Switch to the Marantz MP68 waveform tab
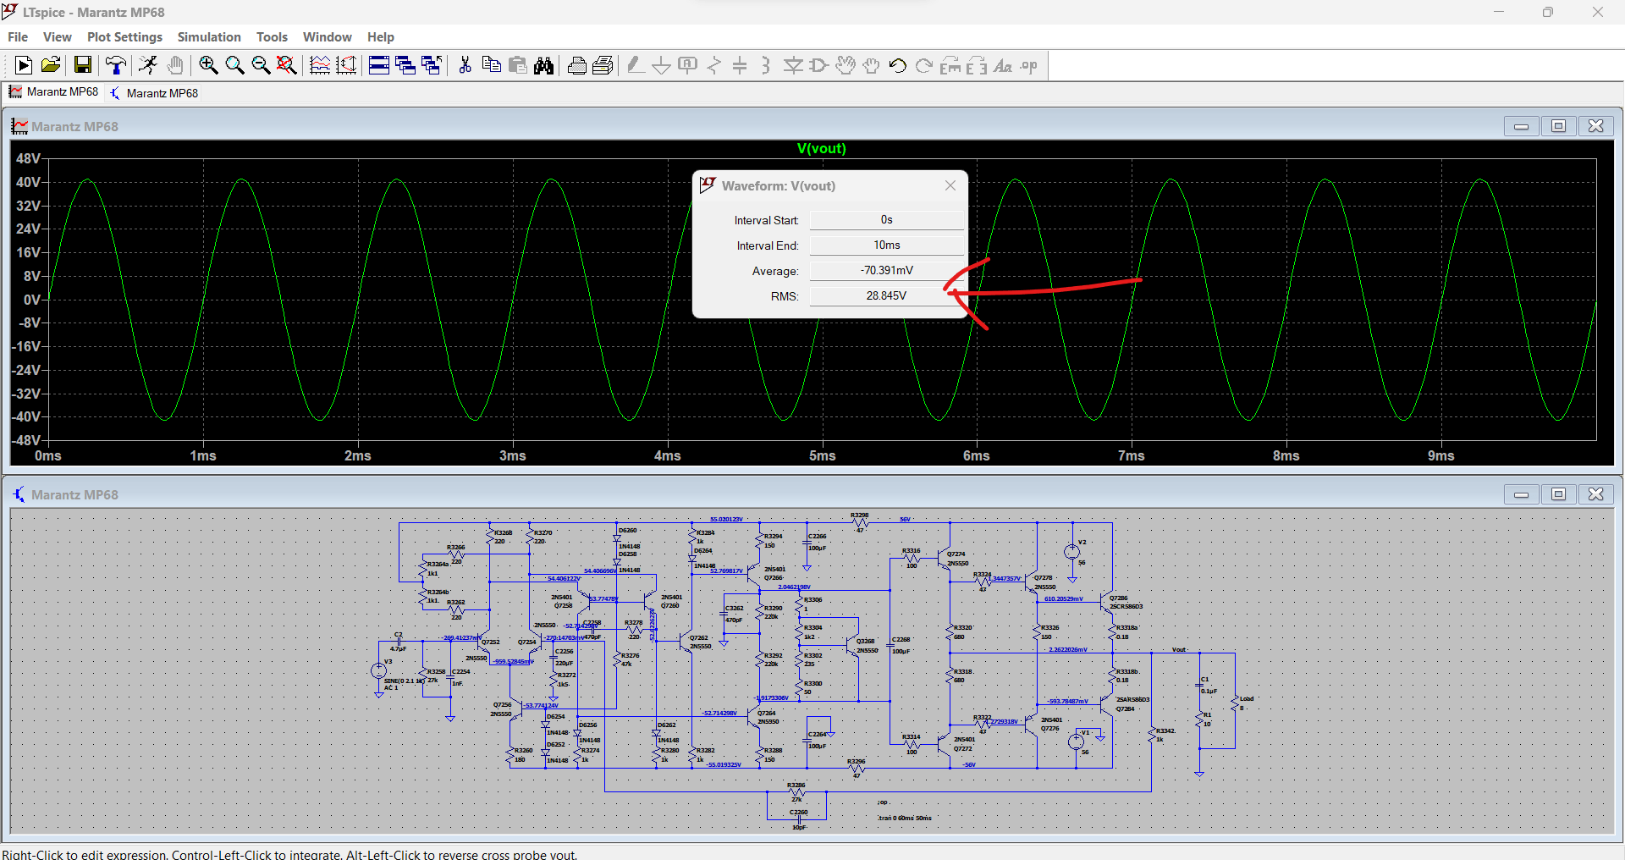Image resolution: width=1625 pixels, height=860 pixels. 53,92
